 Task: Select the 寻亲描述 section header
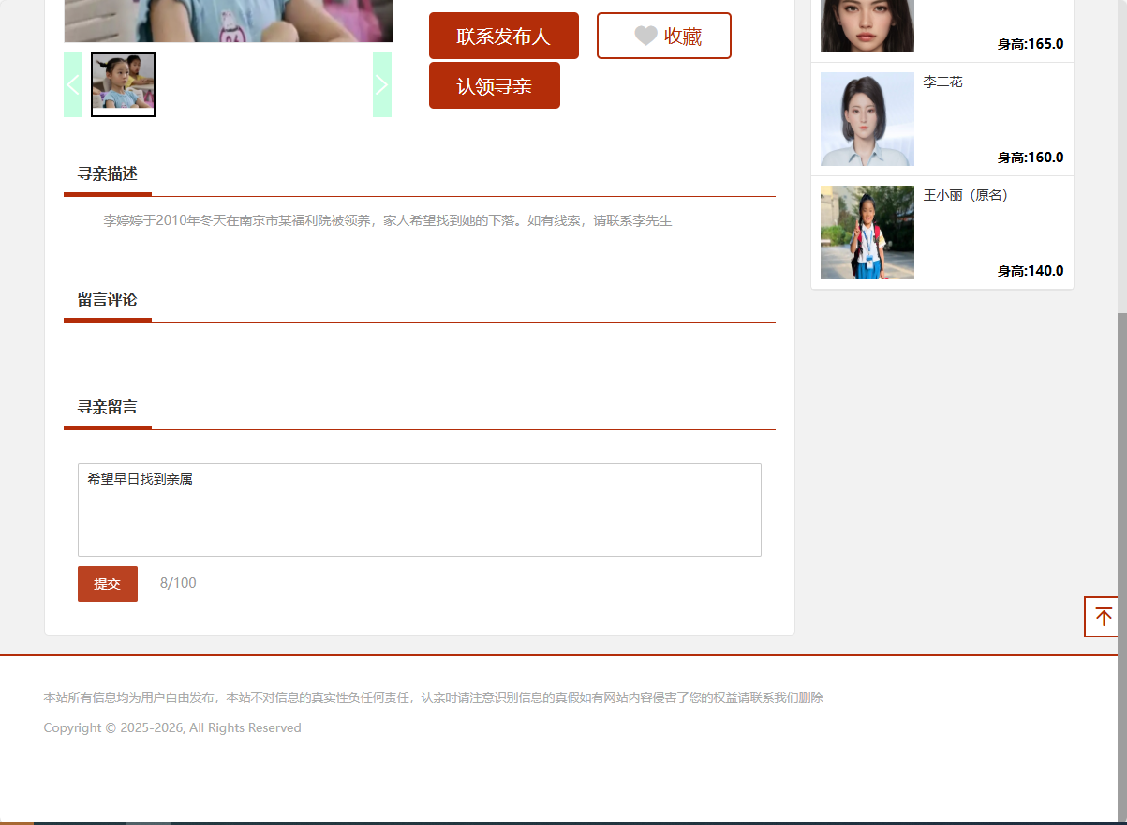point(108,173)
